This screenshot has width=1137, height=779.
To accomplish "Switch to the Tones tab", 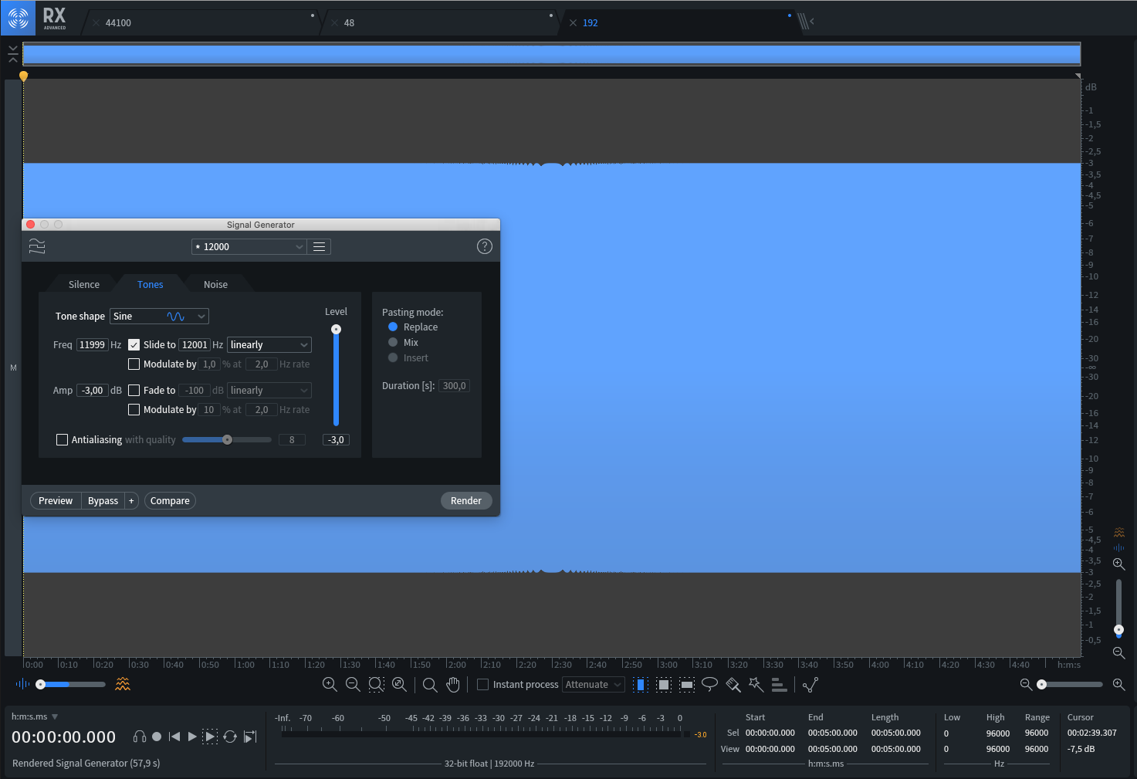I will 151,285.
